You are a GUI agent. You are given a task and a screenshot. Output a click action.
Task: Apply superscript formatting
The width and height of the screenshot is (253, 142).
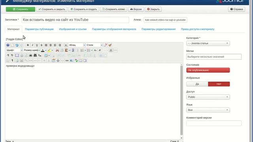100,50
